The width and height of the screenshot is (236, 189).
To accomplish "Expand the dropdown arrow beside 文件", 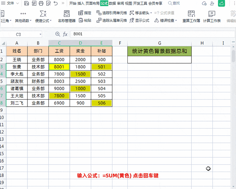I will coord(17,3).
